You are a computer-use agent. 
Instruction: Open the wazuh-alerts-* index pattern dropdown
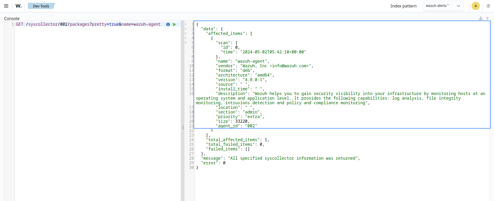443,6
